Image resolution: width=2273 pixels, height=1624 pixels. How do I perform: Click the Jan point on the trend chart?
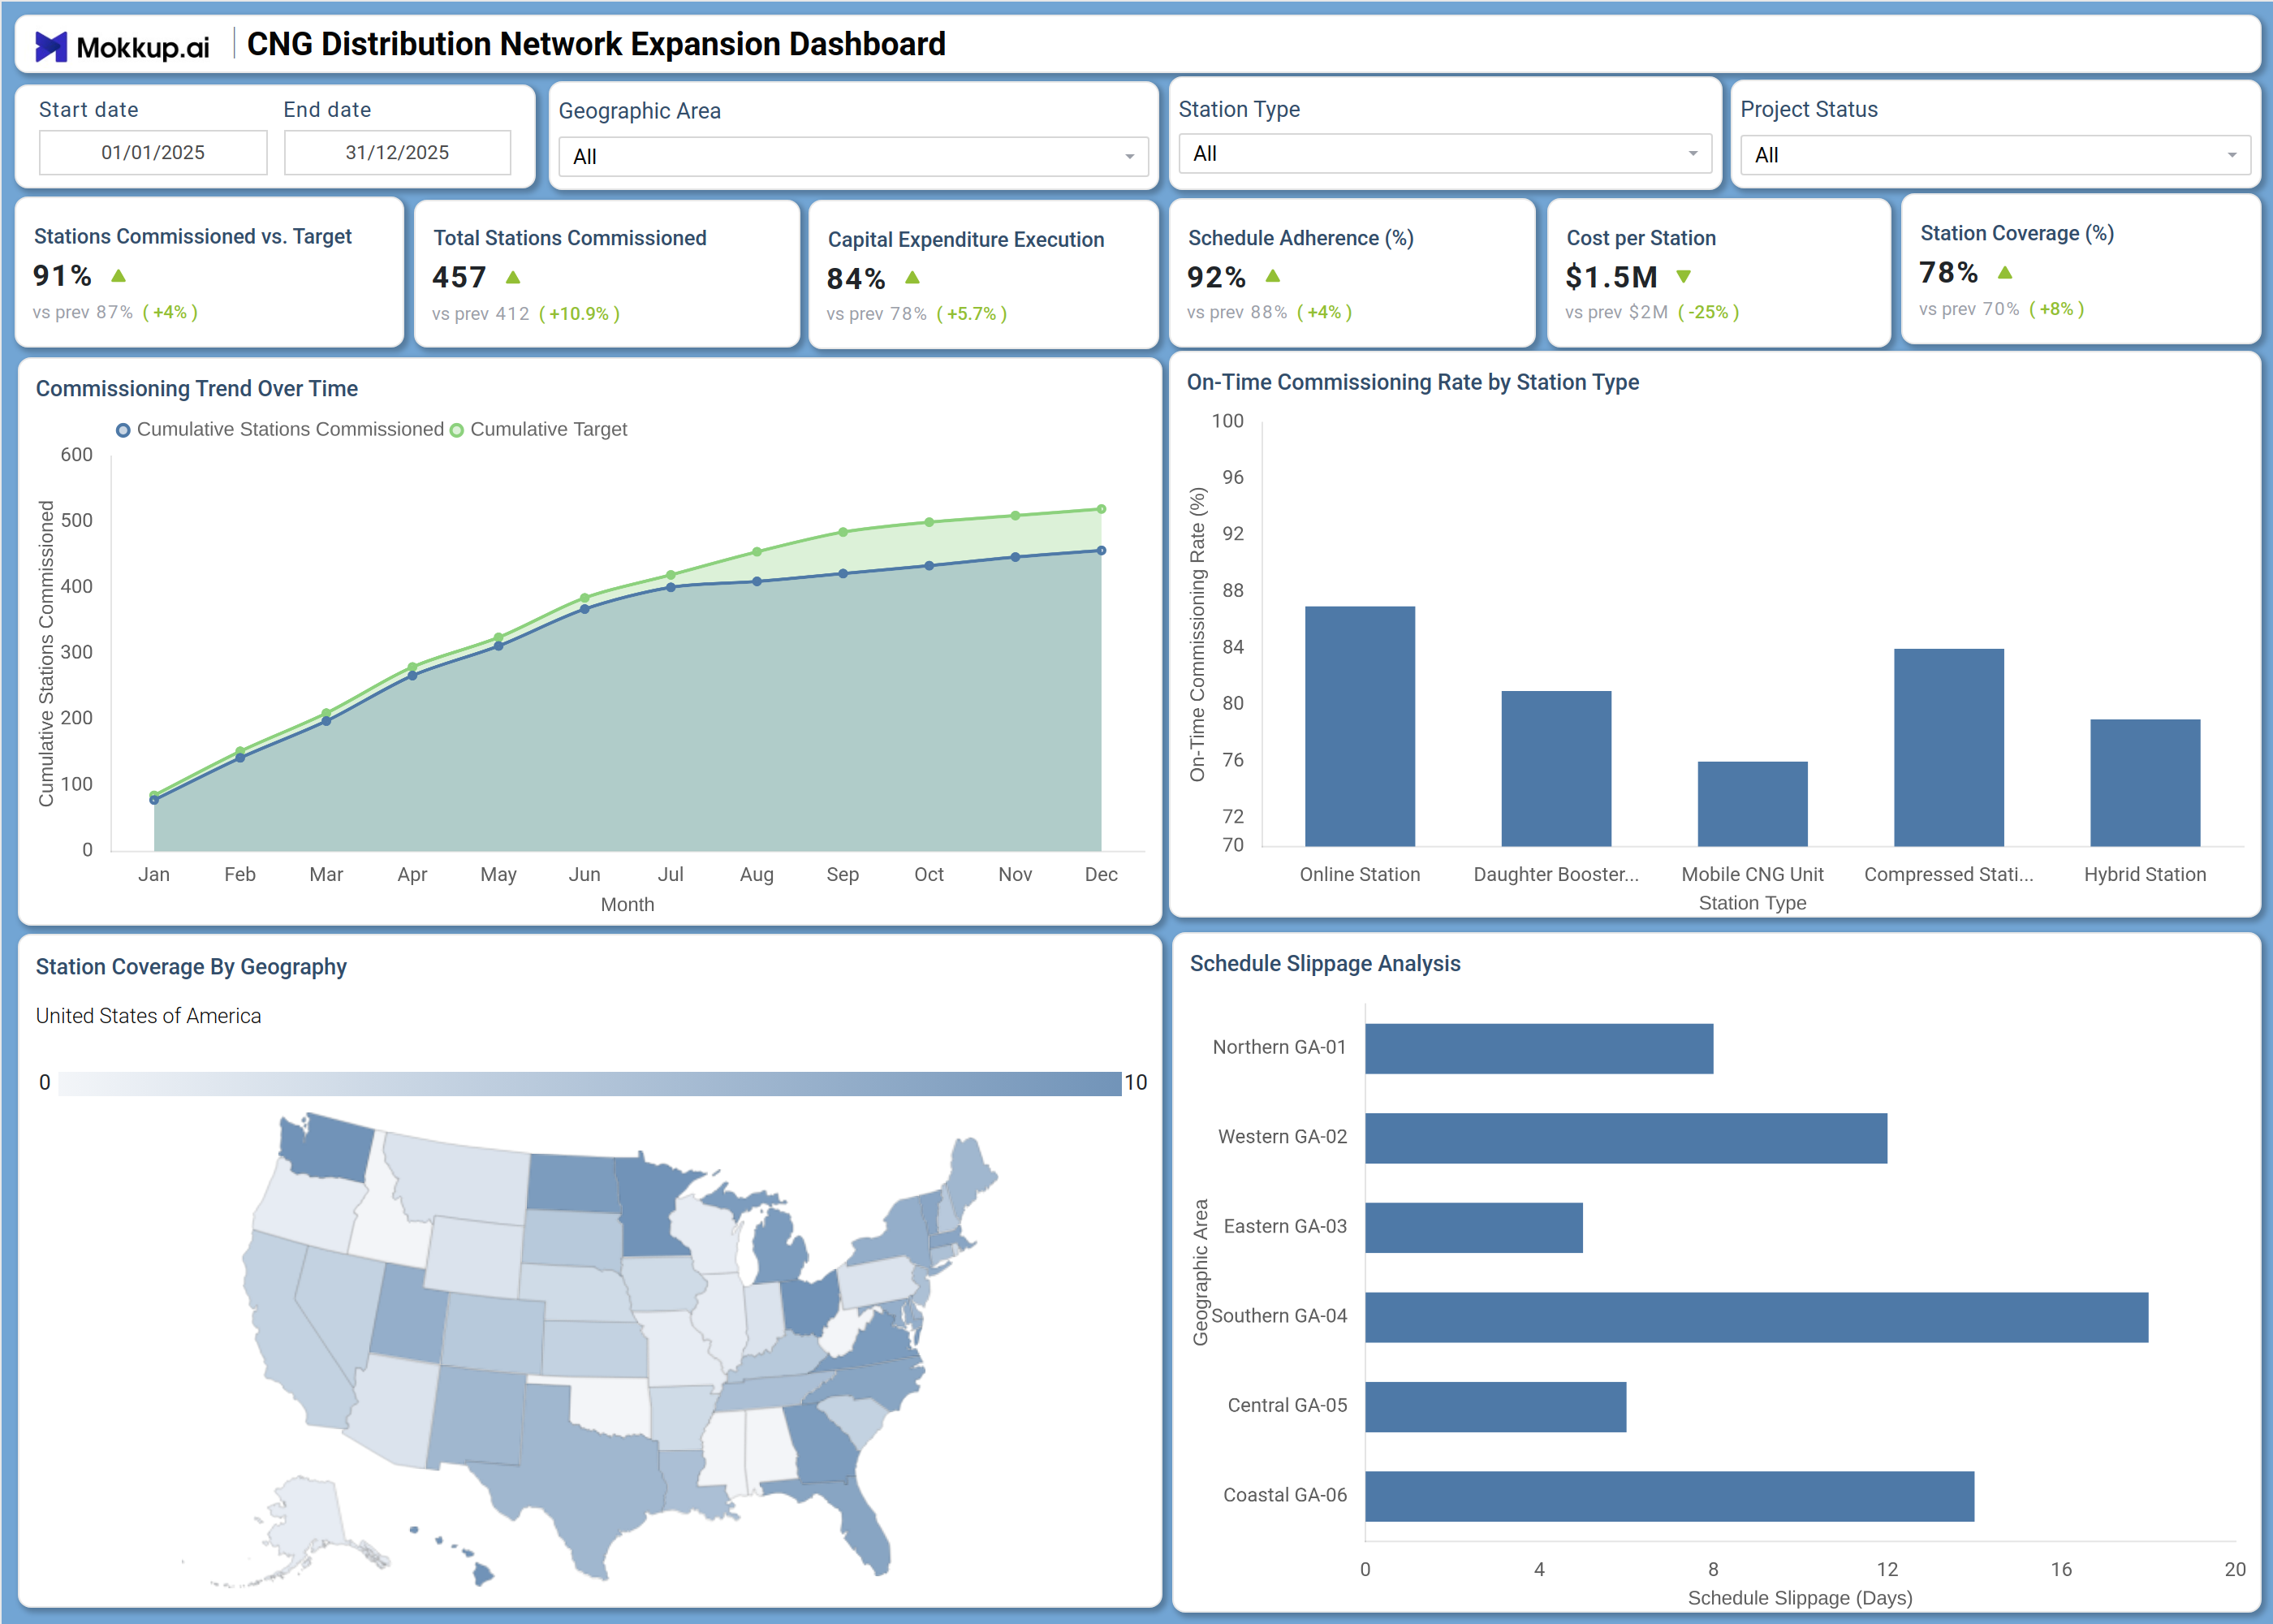pos(154,799)
